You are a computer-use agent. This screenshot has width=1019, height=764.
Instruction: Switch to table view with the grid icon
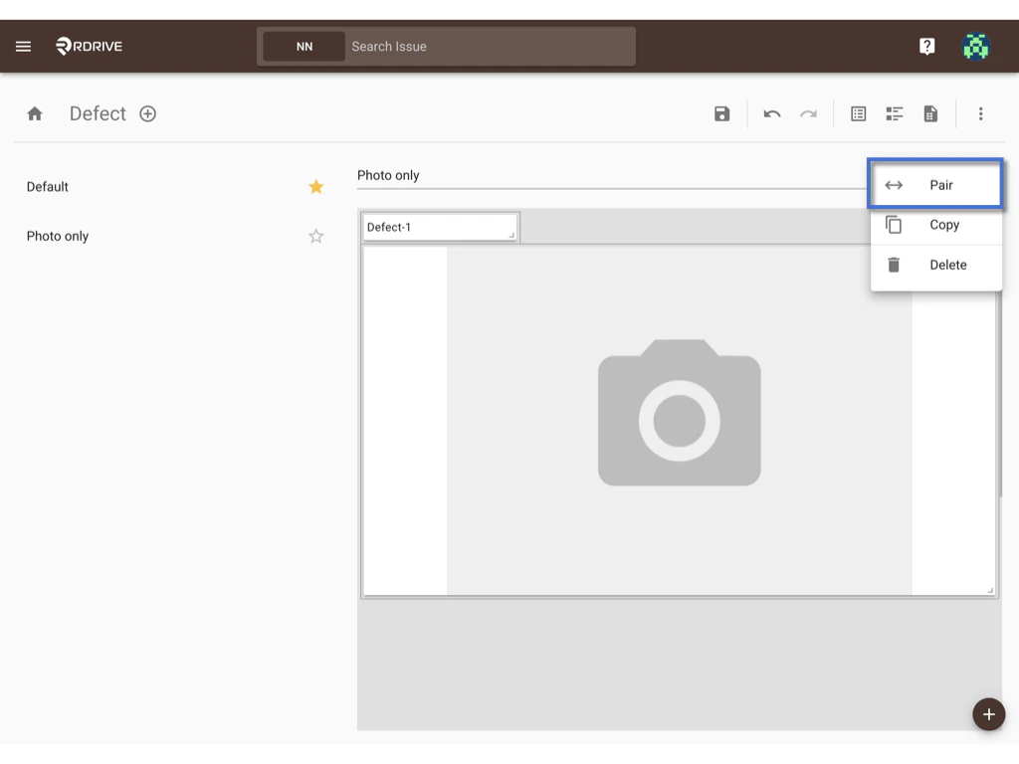[857, 113]
